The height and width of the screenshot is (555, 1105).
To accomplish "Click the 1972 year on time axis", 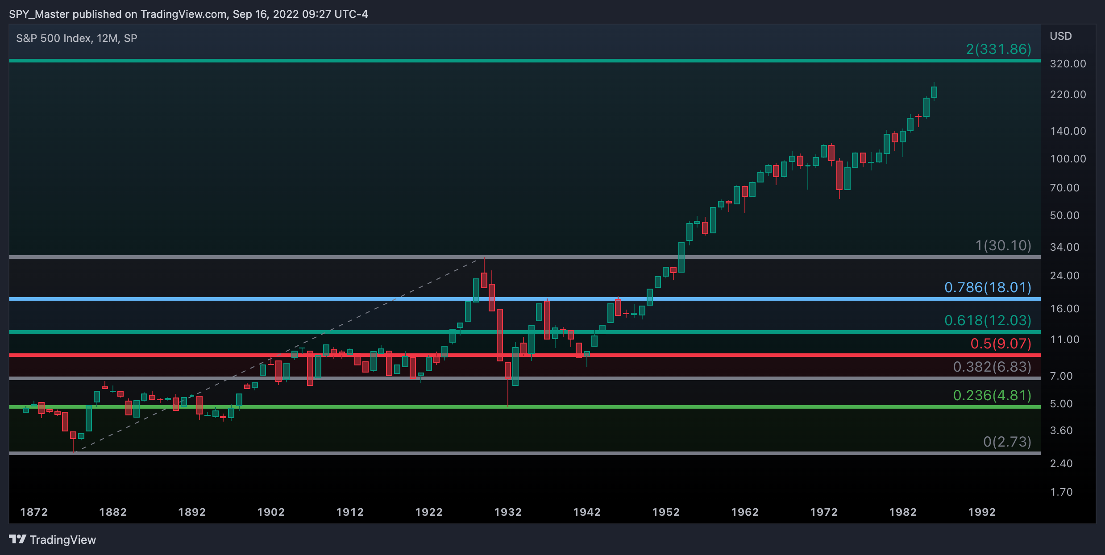I will [x=824, y=512].
